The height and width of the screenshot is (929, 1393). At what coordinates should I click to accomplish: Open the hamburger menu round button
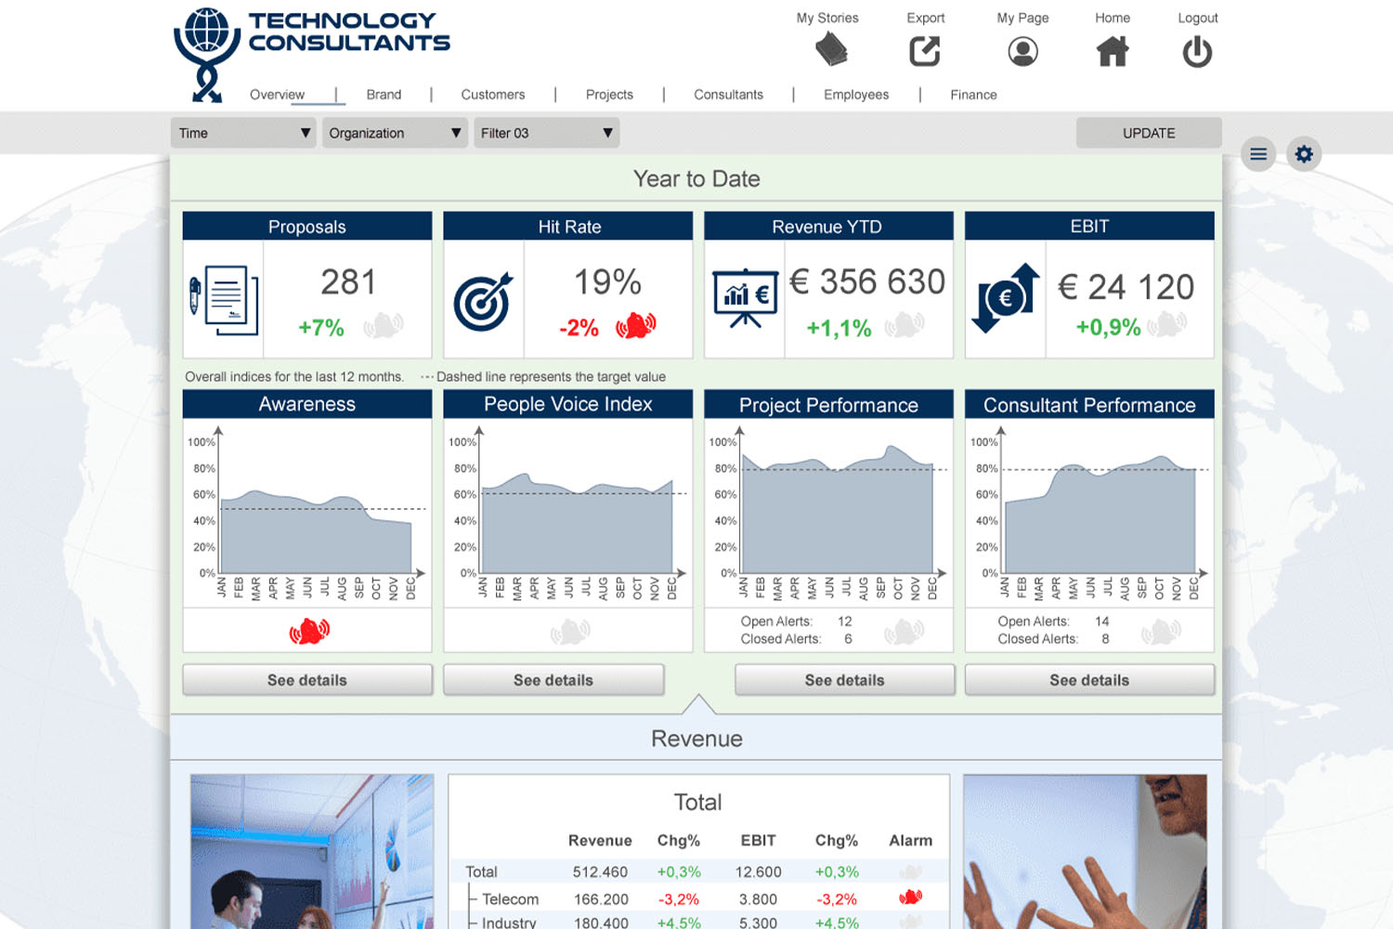(1258, 154)
